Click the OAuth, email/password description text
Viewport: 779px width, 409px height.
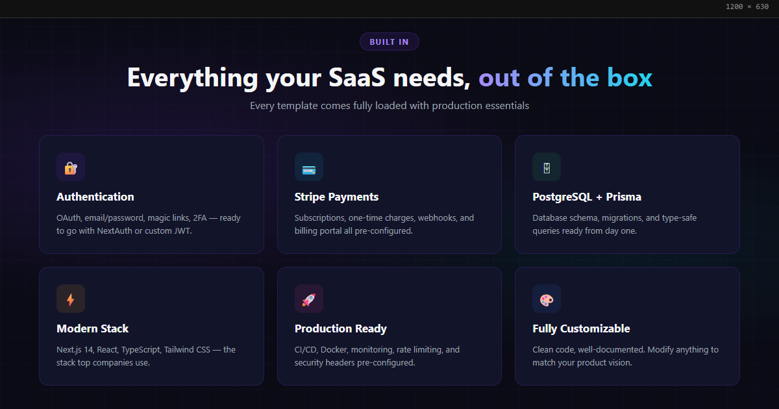point(149,224)
